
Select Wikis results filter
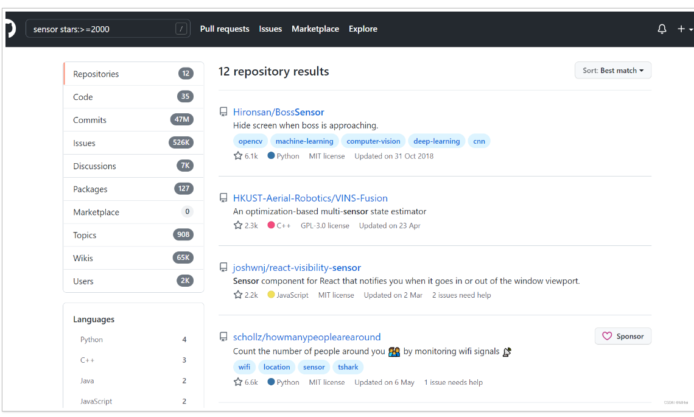(x=134, y=258)
